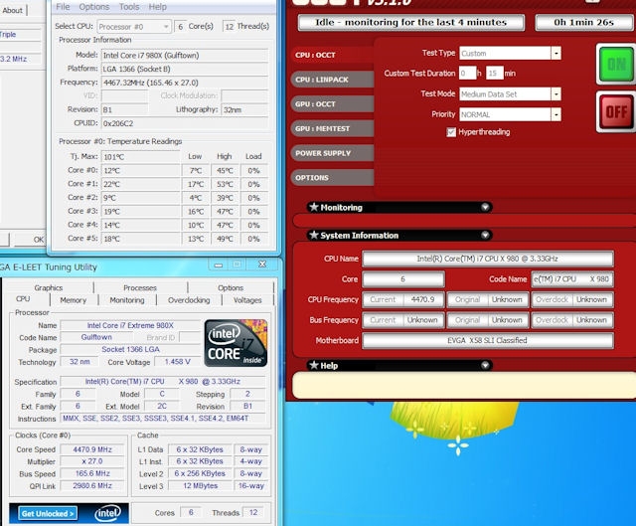Click the OK button in the left window
The image size is (636, 526).
(31, 240)
